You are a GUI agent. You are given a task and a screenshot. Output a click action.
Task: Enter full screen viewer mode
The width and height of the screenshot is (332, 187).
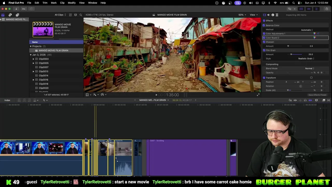[x=258, y=95]
